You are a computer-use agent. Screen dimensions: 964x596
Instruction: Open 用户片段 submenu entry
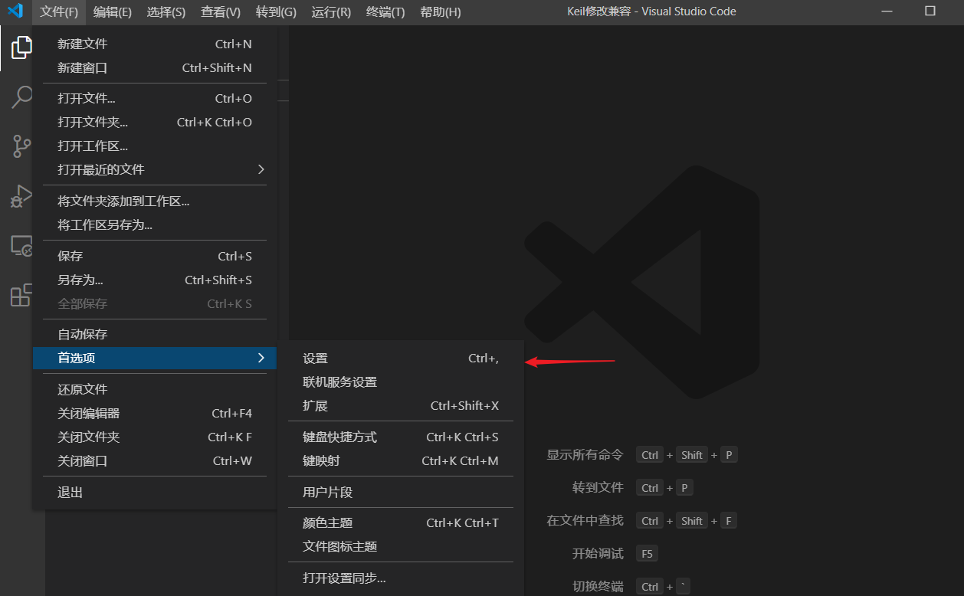pyautogui.click(x=401, y=493)
